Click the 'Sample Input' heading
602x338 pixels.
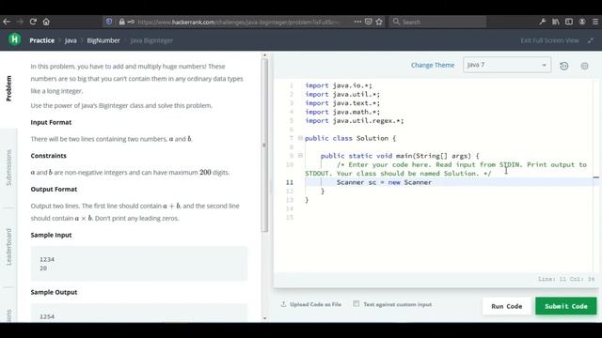[x=51, y=235]
